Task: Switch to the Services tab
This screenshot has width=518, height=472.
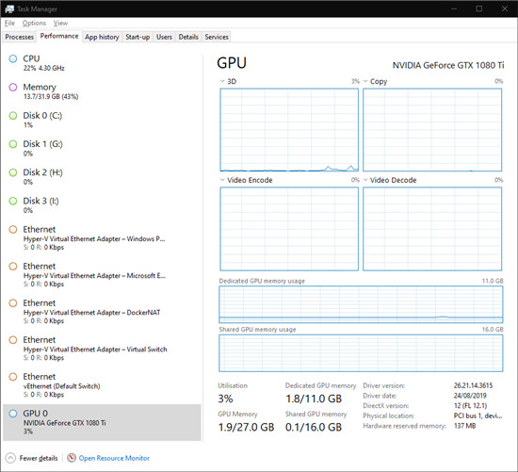Action: pos(217,37)
